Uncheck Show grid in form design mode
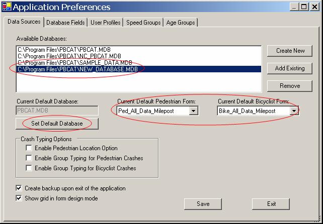Viewport: 323px width, 224px height. [x=19, y=198]
